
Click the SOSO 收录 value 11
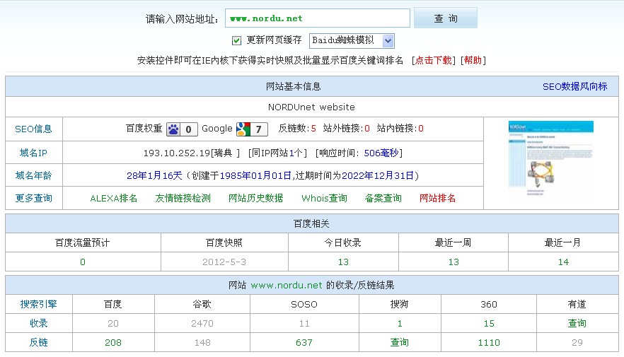tap(304, 324)
